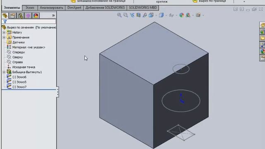Click the Вырез по границе command
The height and width of the screenshot is (149, 265).
tap(210, 1)
